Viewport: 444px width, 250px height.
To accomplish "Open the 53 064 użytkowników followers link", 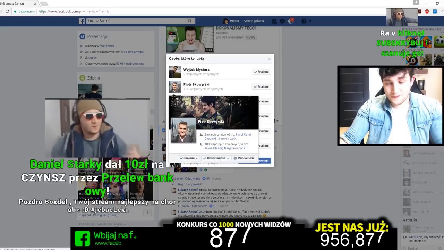I will (130, 64).
